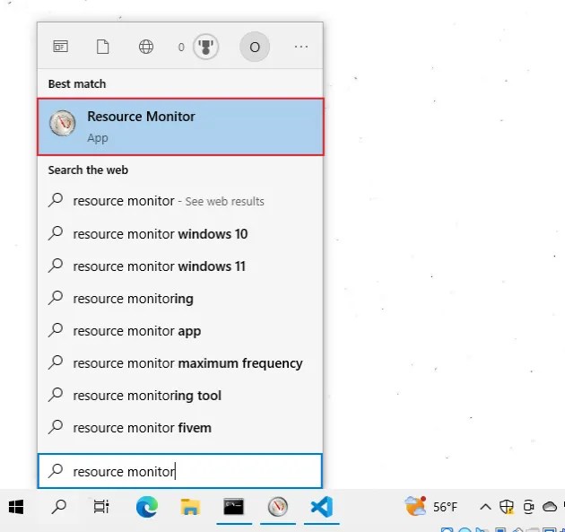This screenshot has width=565, height=532.
Task: Choose 'resource monitoring tool' suggestion
Action: pos(180,396)
